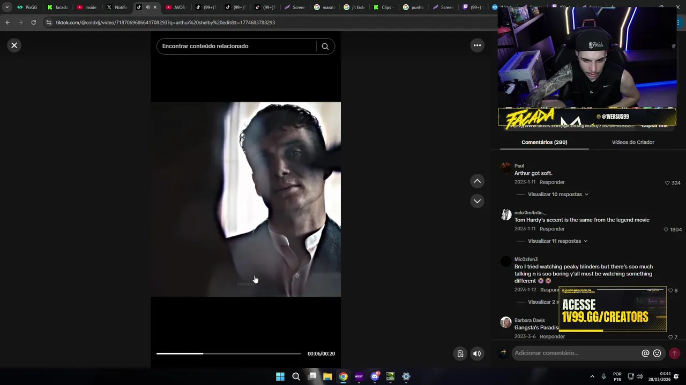Open Task View on taskbar

[312, 376]
